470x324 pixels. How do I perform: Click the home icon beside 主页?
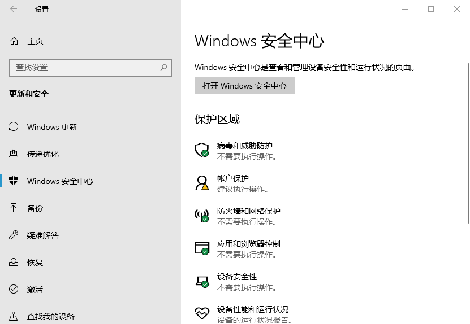14,41
